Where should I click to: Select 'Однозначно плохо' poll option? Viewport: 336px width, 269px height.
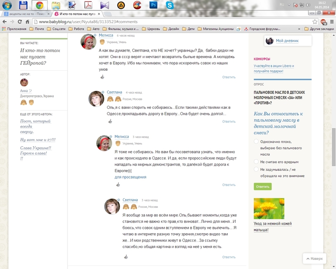click(256, 141)
